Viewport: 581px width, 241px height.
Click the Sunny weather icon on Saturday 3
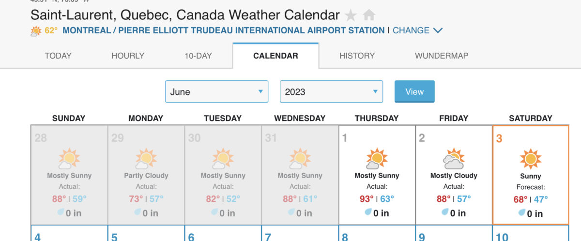(x=530, y=159)
